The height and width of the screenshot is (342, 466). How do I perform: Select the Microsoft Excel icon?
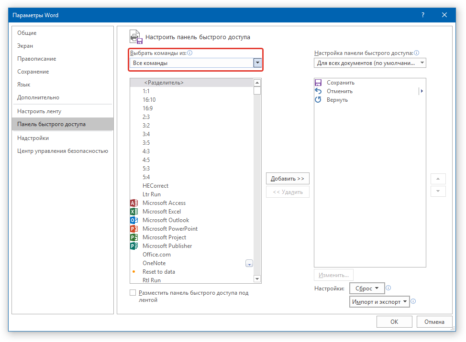pos(134,212)
